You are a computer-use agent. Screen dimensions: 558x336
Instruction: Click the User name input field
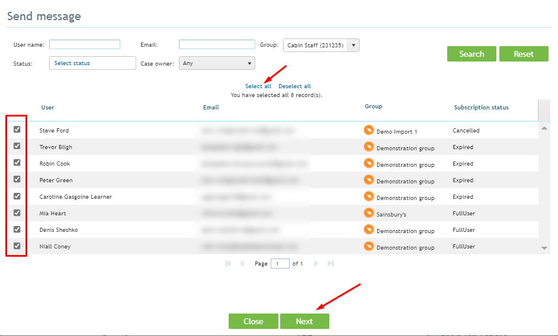pyautogui.click(x=85, y=44)
